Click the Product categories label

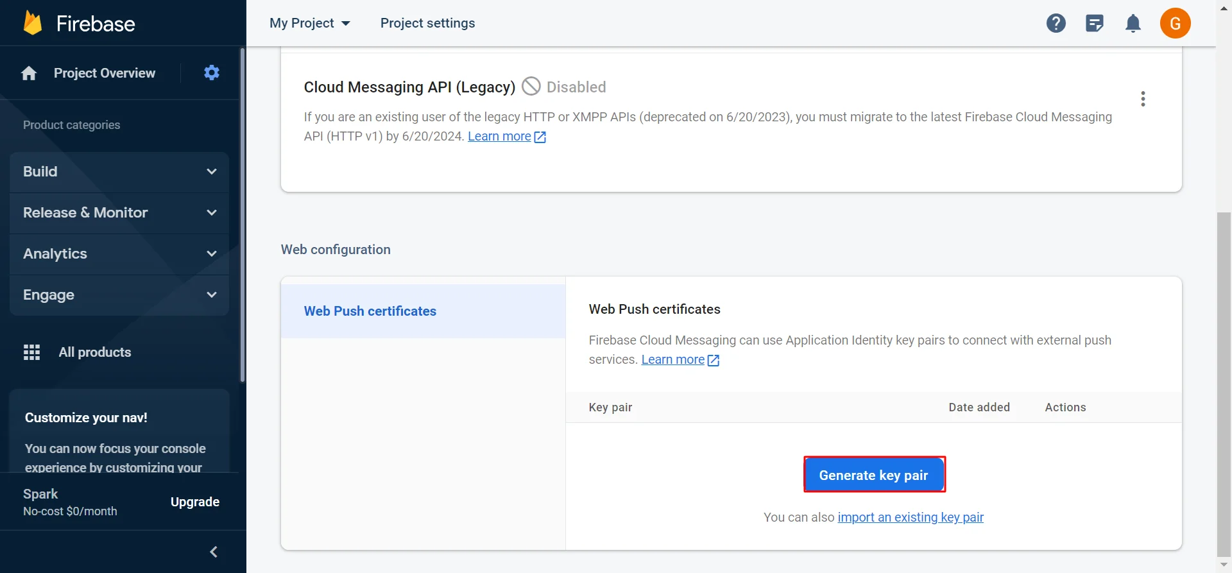point(72,125)
